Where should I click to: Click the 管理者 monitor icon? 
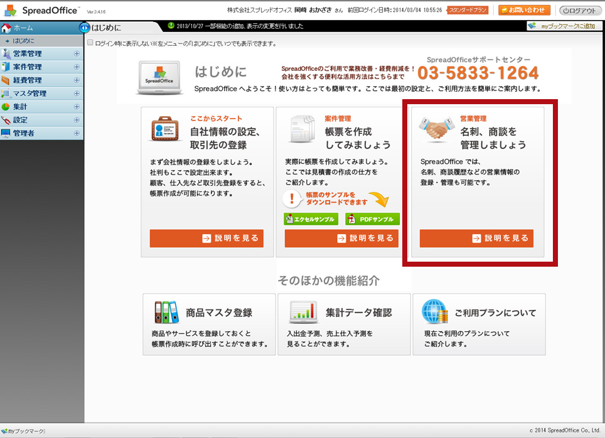click(6, 133)
